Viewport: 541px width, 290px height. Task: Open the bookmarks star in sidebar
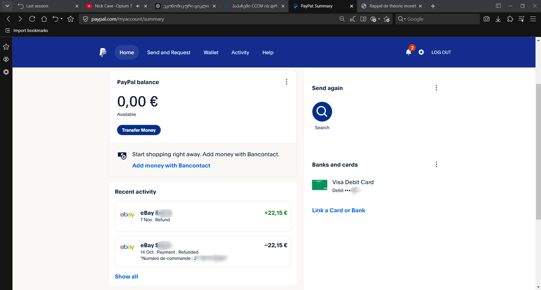coord(6,46)
